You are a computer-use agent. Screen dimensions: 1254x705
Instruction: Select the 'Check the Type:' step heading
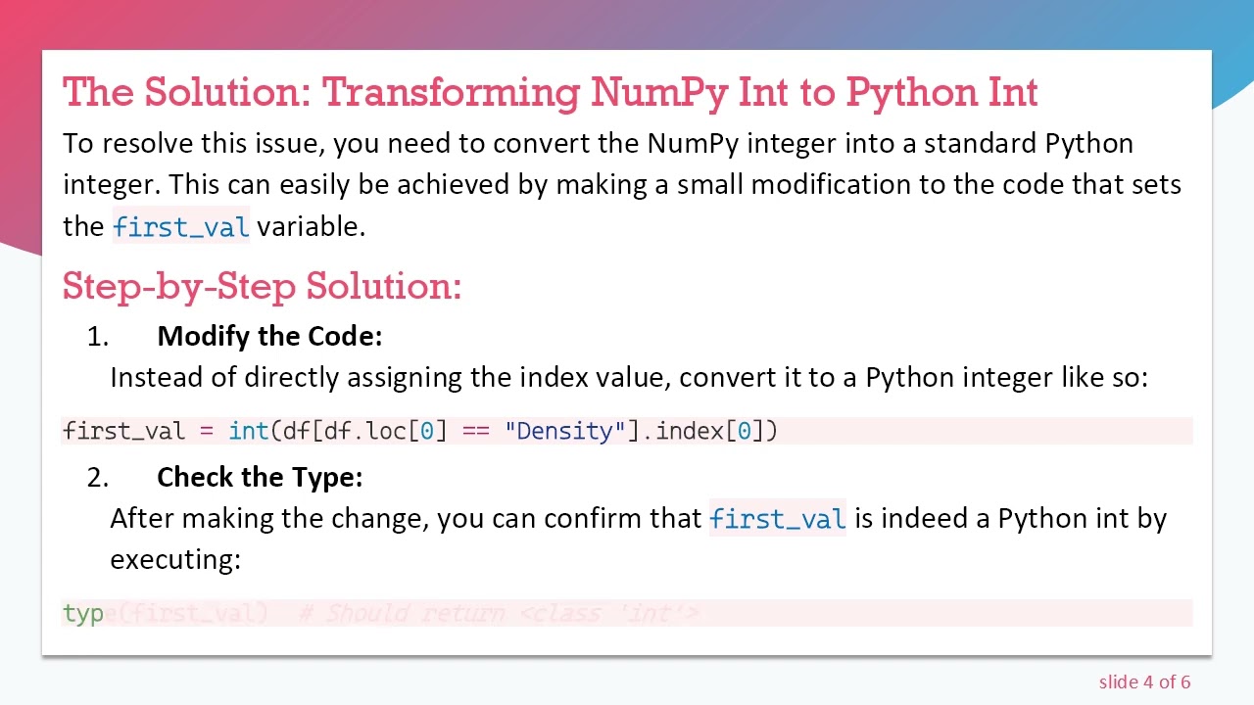pos(260,477)
